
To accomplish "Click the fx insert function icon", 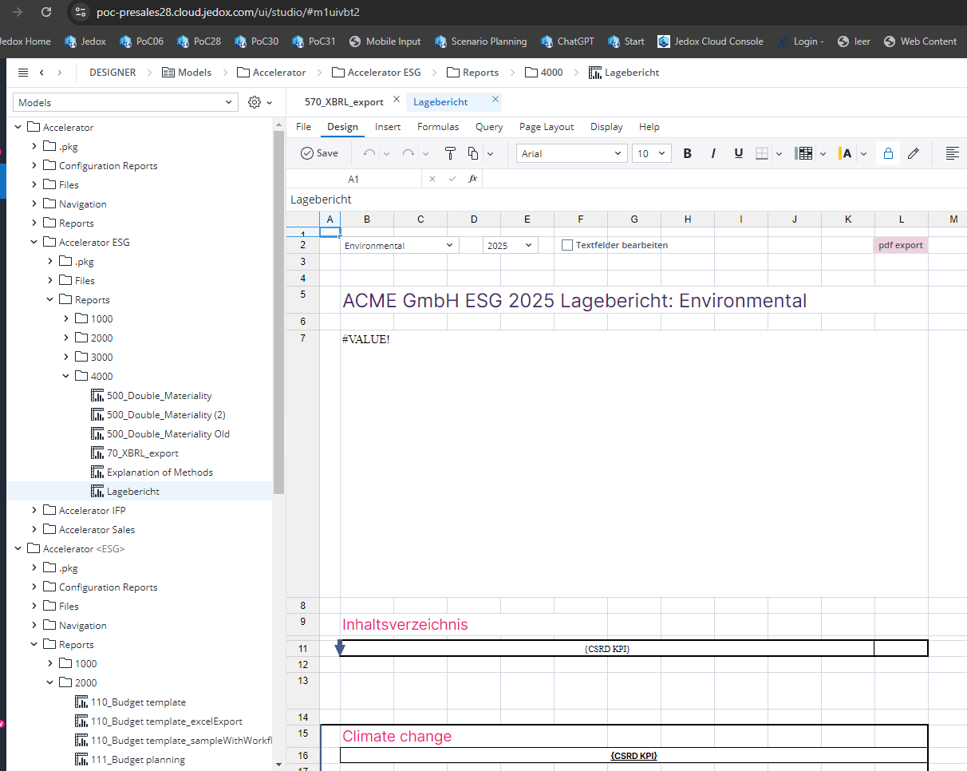I will pos(472,179).
